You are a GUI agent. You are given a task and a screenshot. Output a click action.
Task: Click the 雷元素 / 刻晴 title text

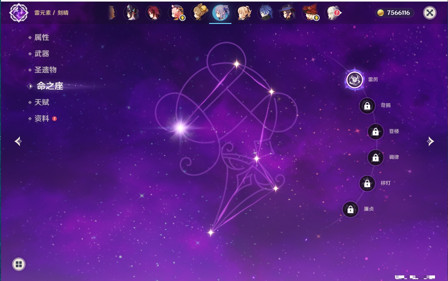pyautogui.click(x=52, y=13)
